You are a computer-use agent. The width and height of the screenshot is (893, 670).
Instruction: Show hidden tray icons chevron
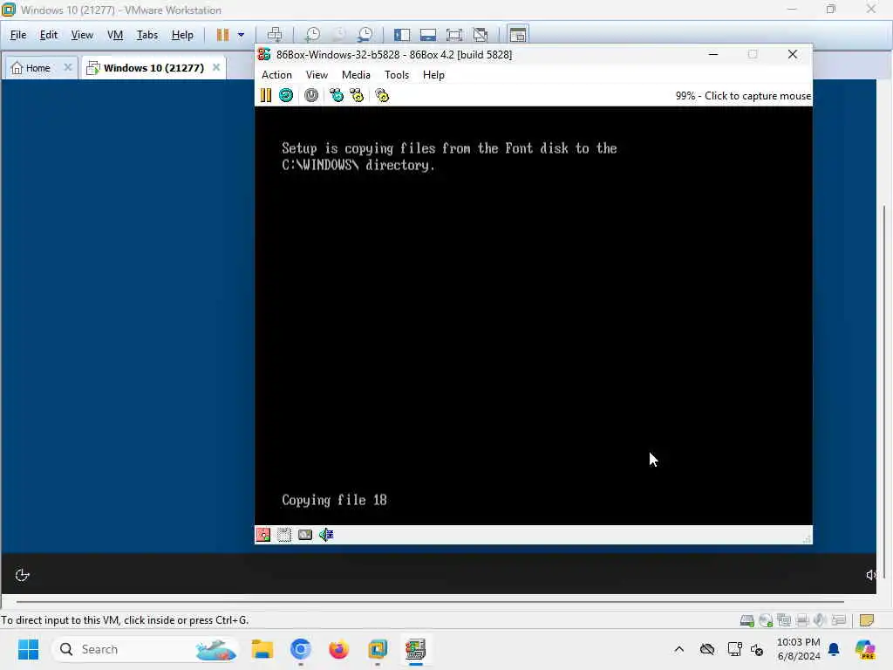[678, 649]
